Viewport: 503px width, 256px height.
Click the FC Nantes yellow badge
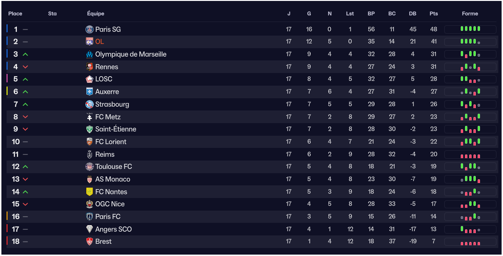tap(90, 192)
